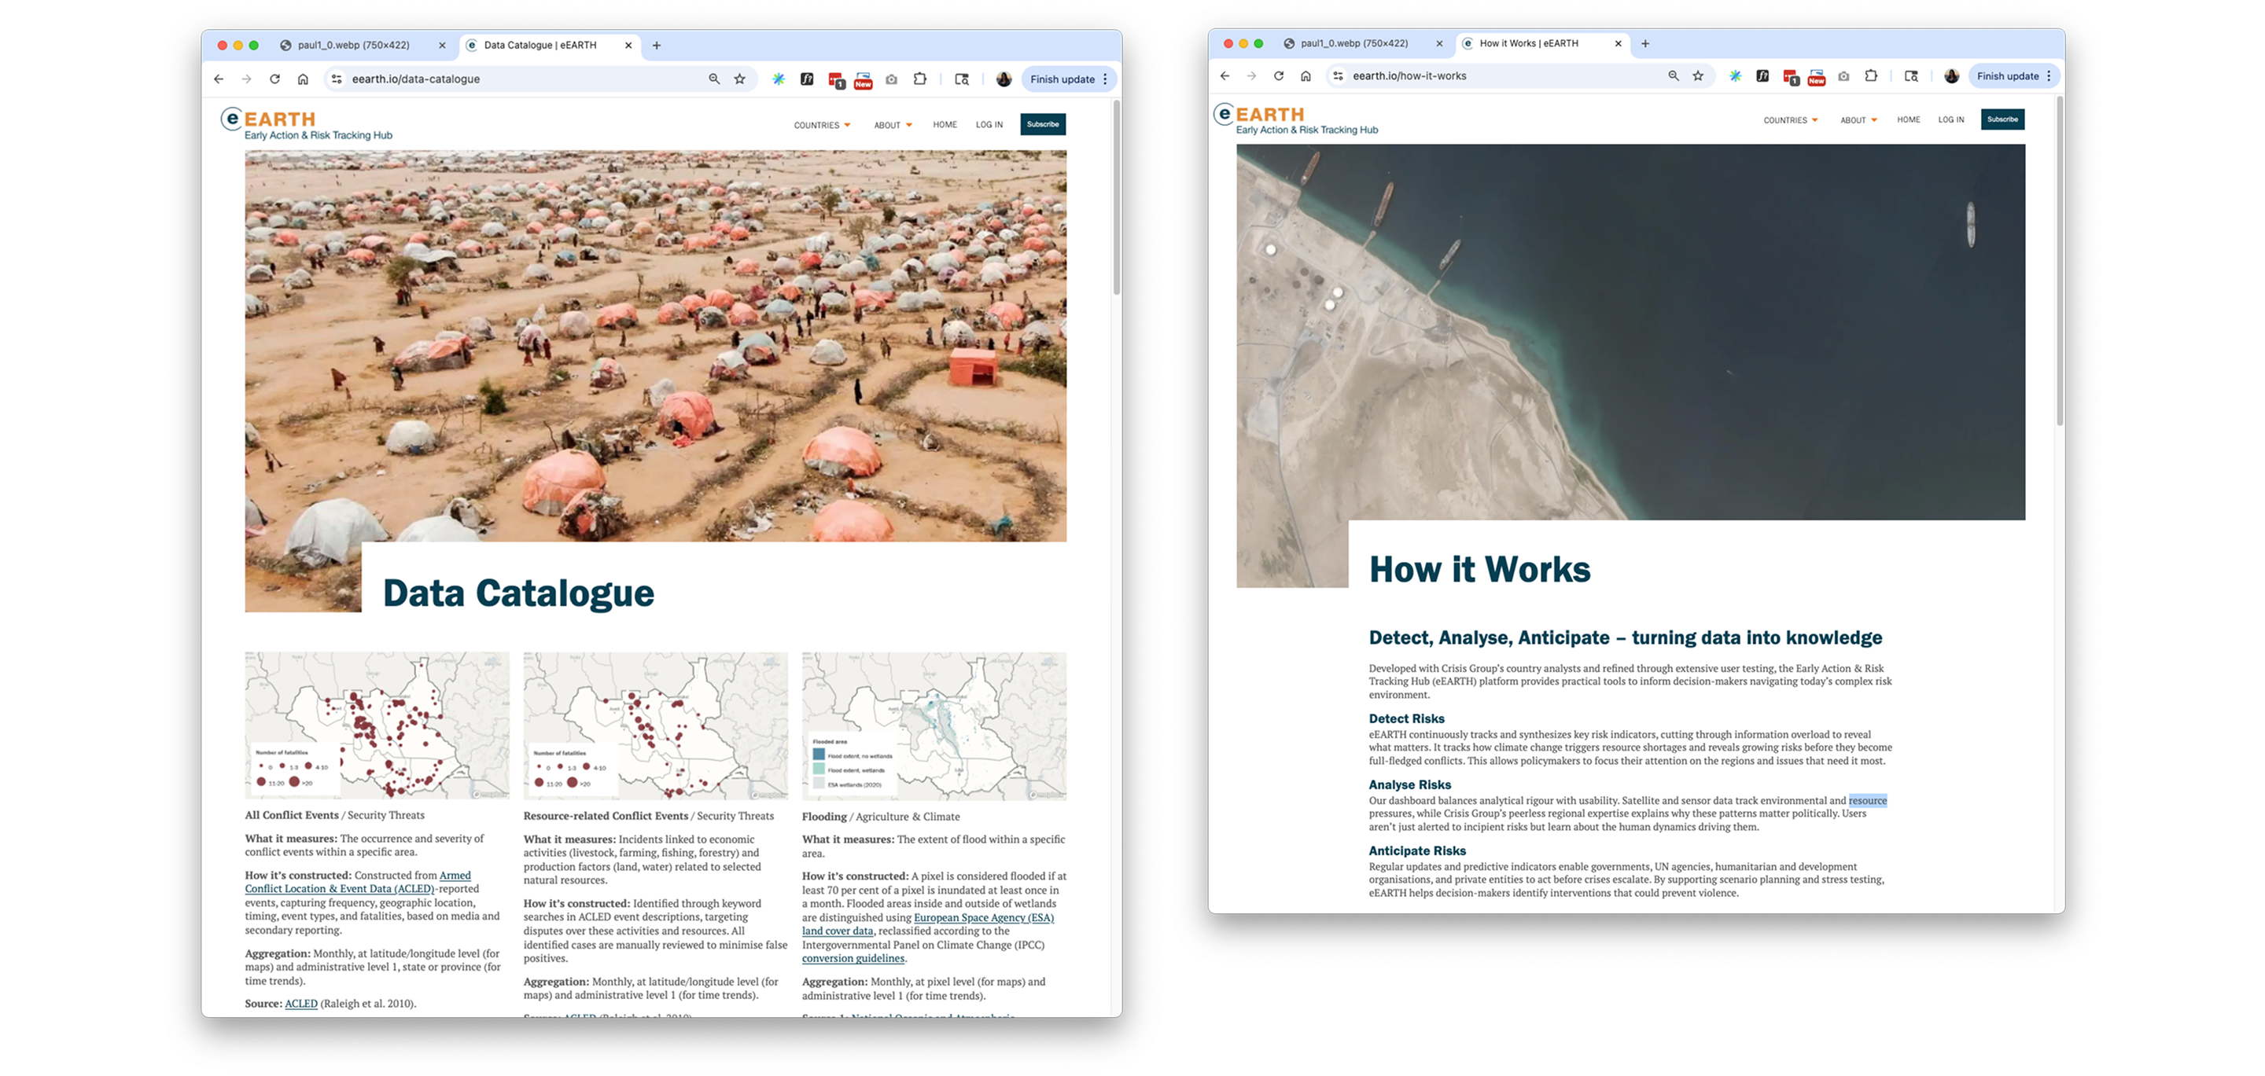Expand the ABOUT menu
The height and width of the screenshot is (1076, 2265).
[892, 125]
